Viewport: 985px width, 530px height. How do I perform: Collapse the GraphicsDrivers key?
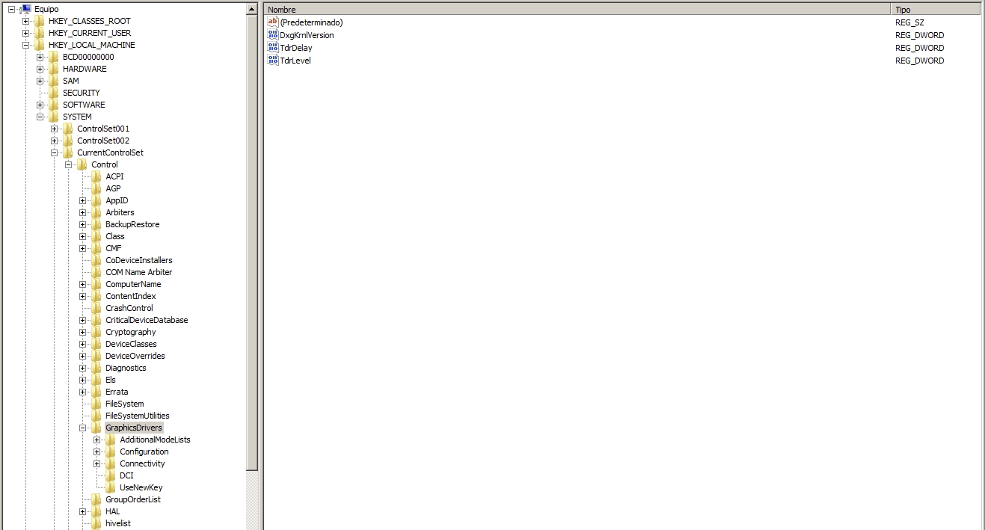82,428
